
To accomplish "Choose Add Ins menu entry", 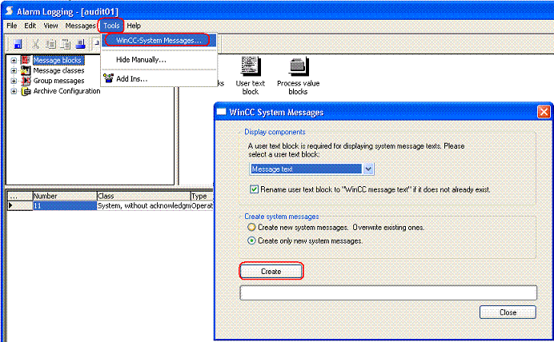I will (x=159, y=78).
